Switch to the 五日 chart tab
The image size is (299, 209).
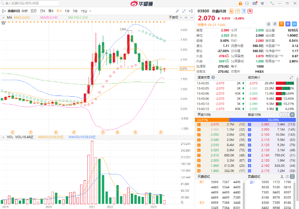click(33, 11)
